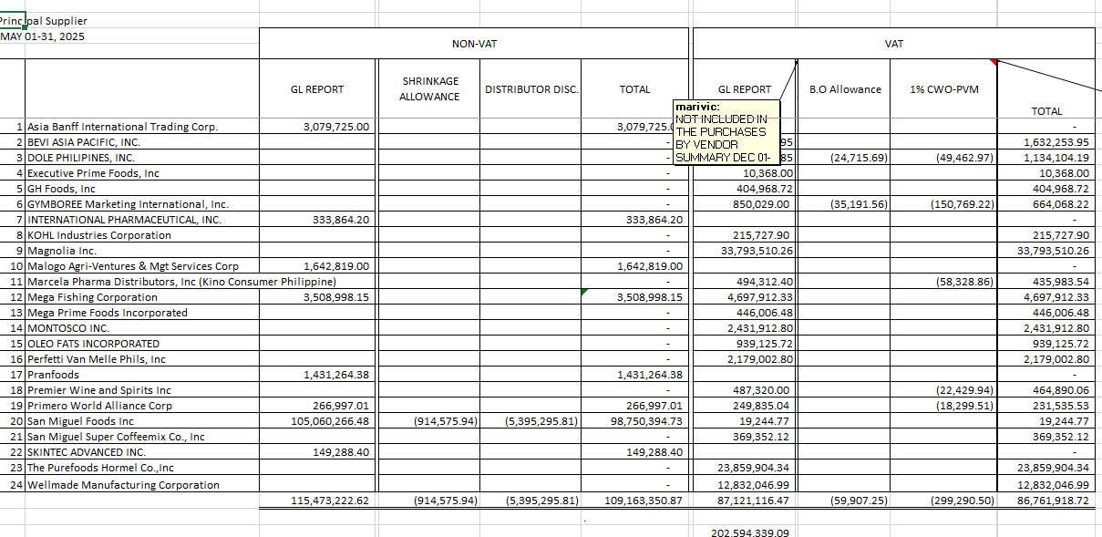Screen dimensions: 1102x537
Task: Select San Miguel Super Coffeemix Co., Inc
Action: (x=142, y=437)
